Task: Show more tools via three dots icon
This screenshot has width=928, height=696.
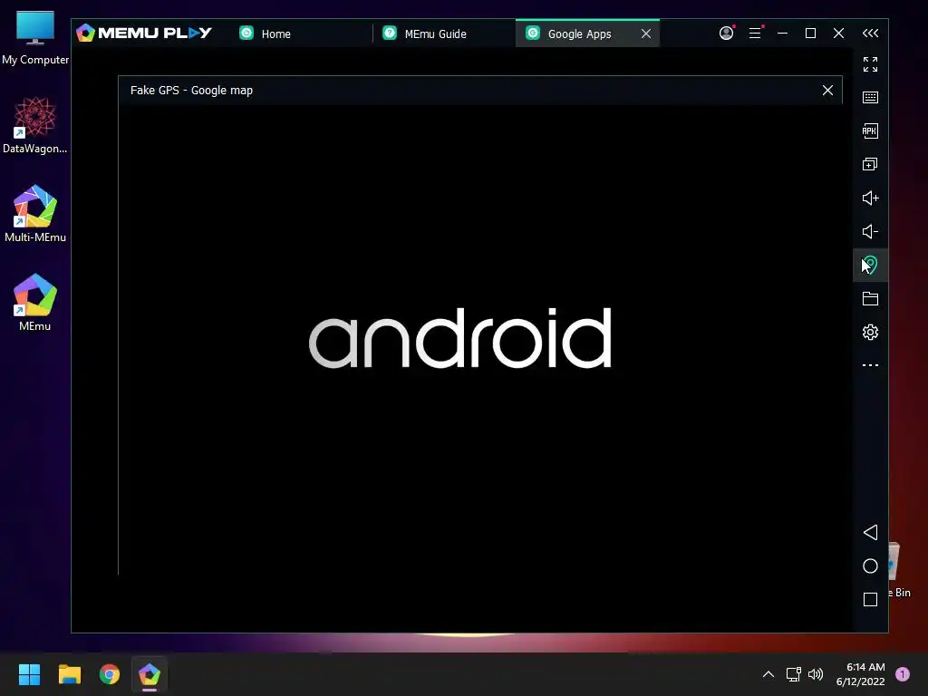Action: click(870, 365)
